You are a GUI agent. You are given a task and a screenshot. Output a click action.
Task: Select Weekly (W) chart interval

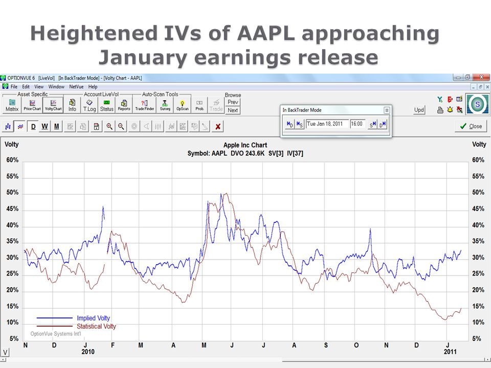pyautogui.click(x=45, y=126)
